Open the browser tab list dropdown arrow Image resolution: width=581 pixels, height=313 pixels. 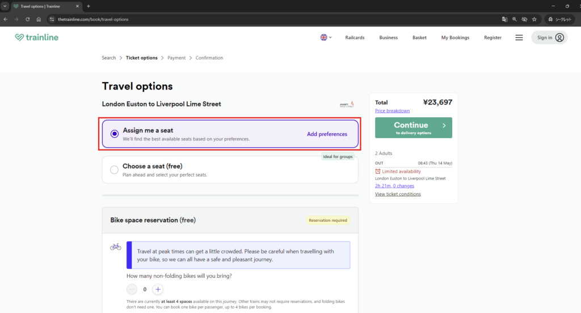click(x=5, y=6)
